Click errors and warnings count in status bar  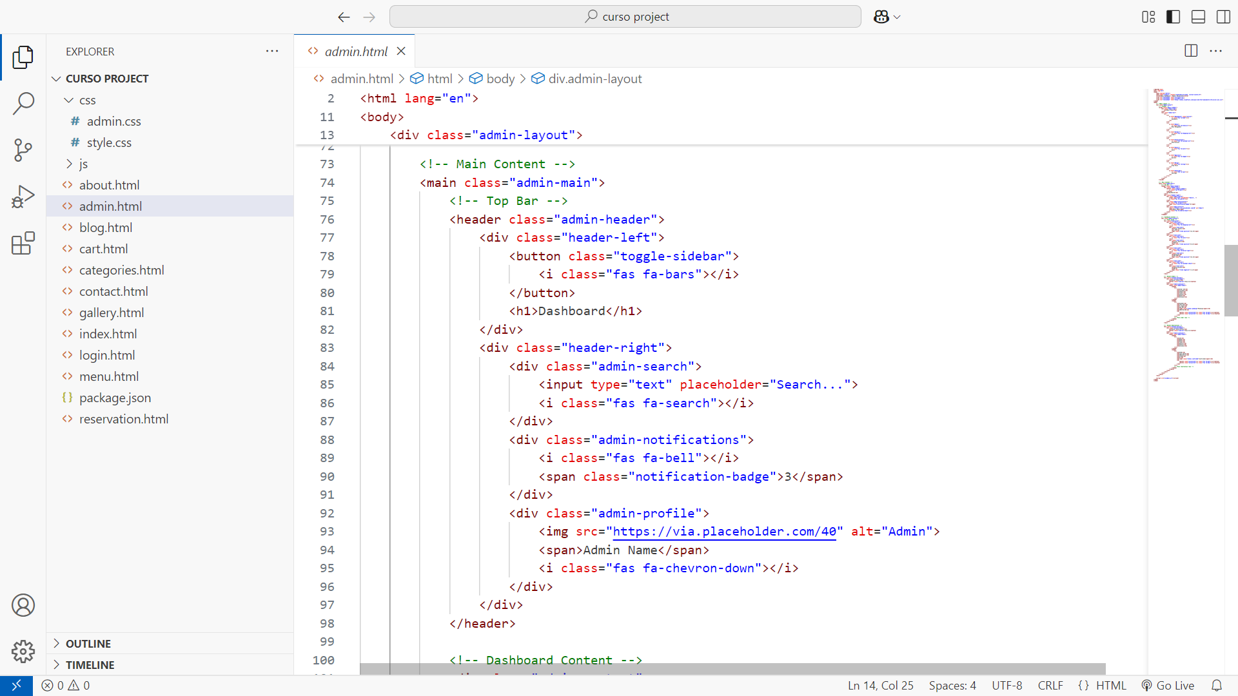tap(66, 686)
